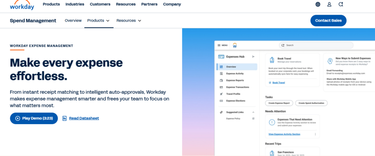Click the Workday logo
This screenshot has height=156, width=375.
click(x=22, y=5)
